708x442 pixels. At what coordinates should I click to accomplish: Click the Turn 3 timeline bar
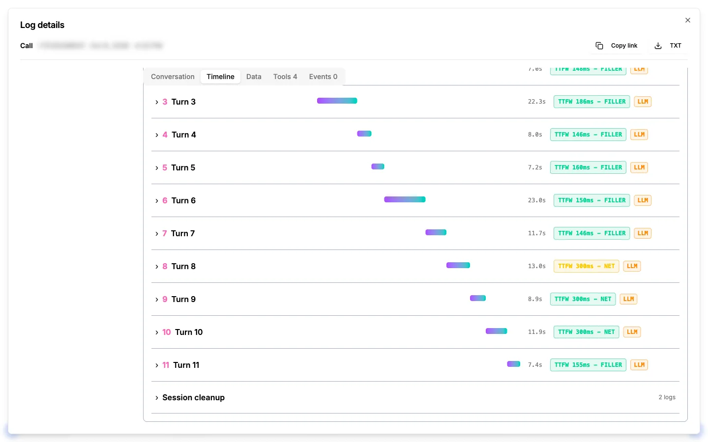tap(337, 101)
